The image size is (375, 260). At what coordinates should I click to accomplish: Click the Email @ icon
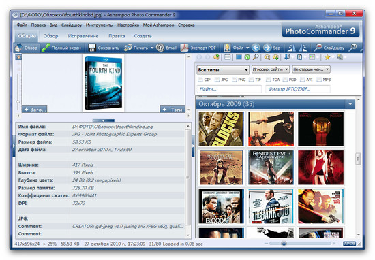tap(160, 48)
